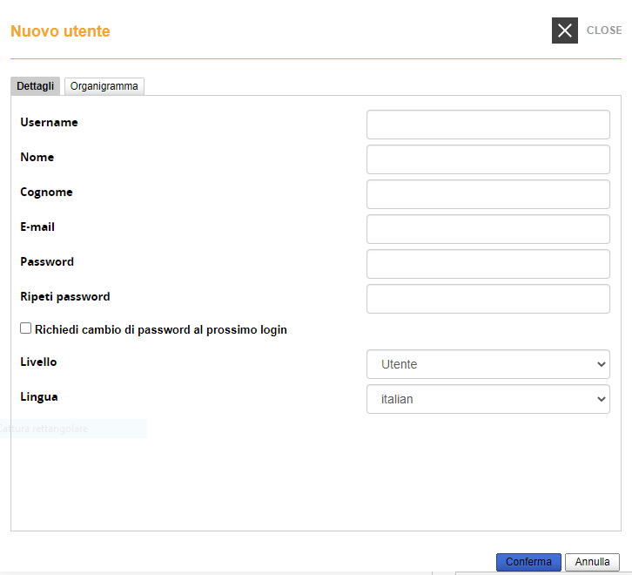632x575 pixels.
Task: Enable password change at next login checkbox
Action: coord(26,328)
